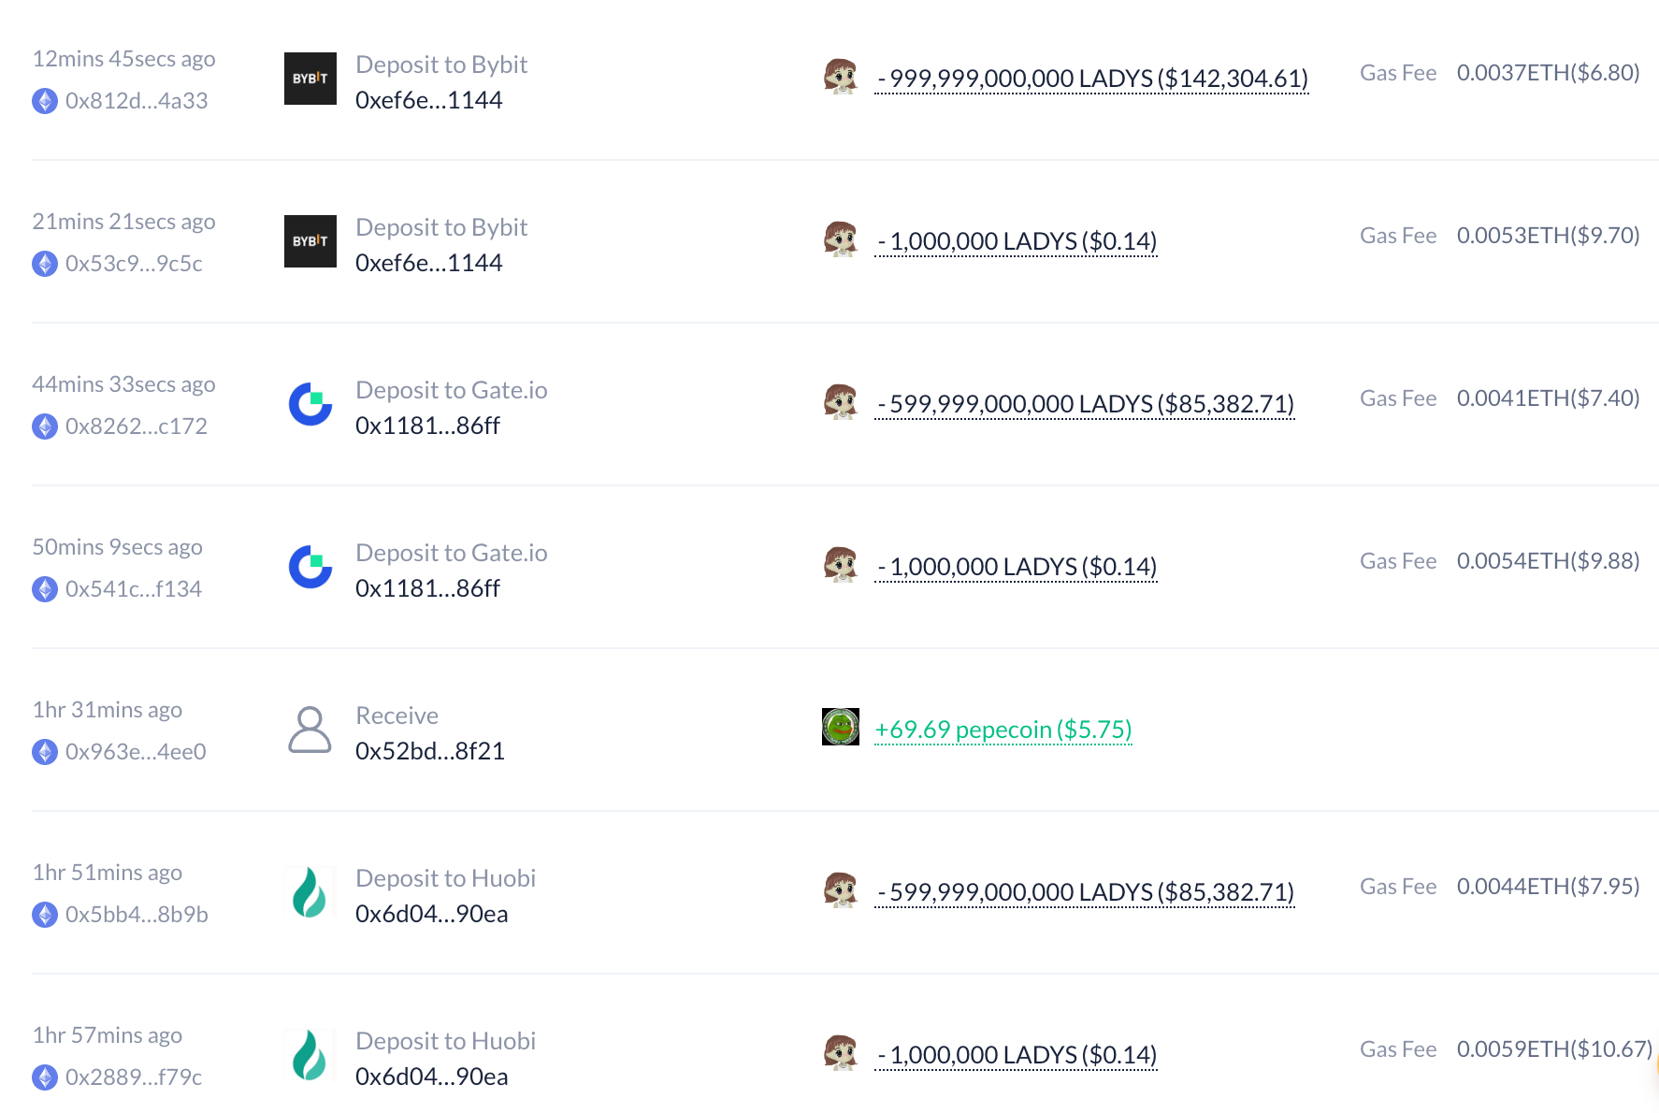Click the Gate.io logo in the 44mins row

click(310, 404)
